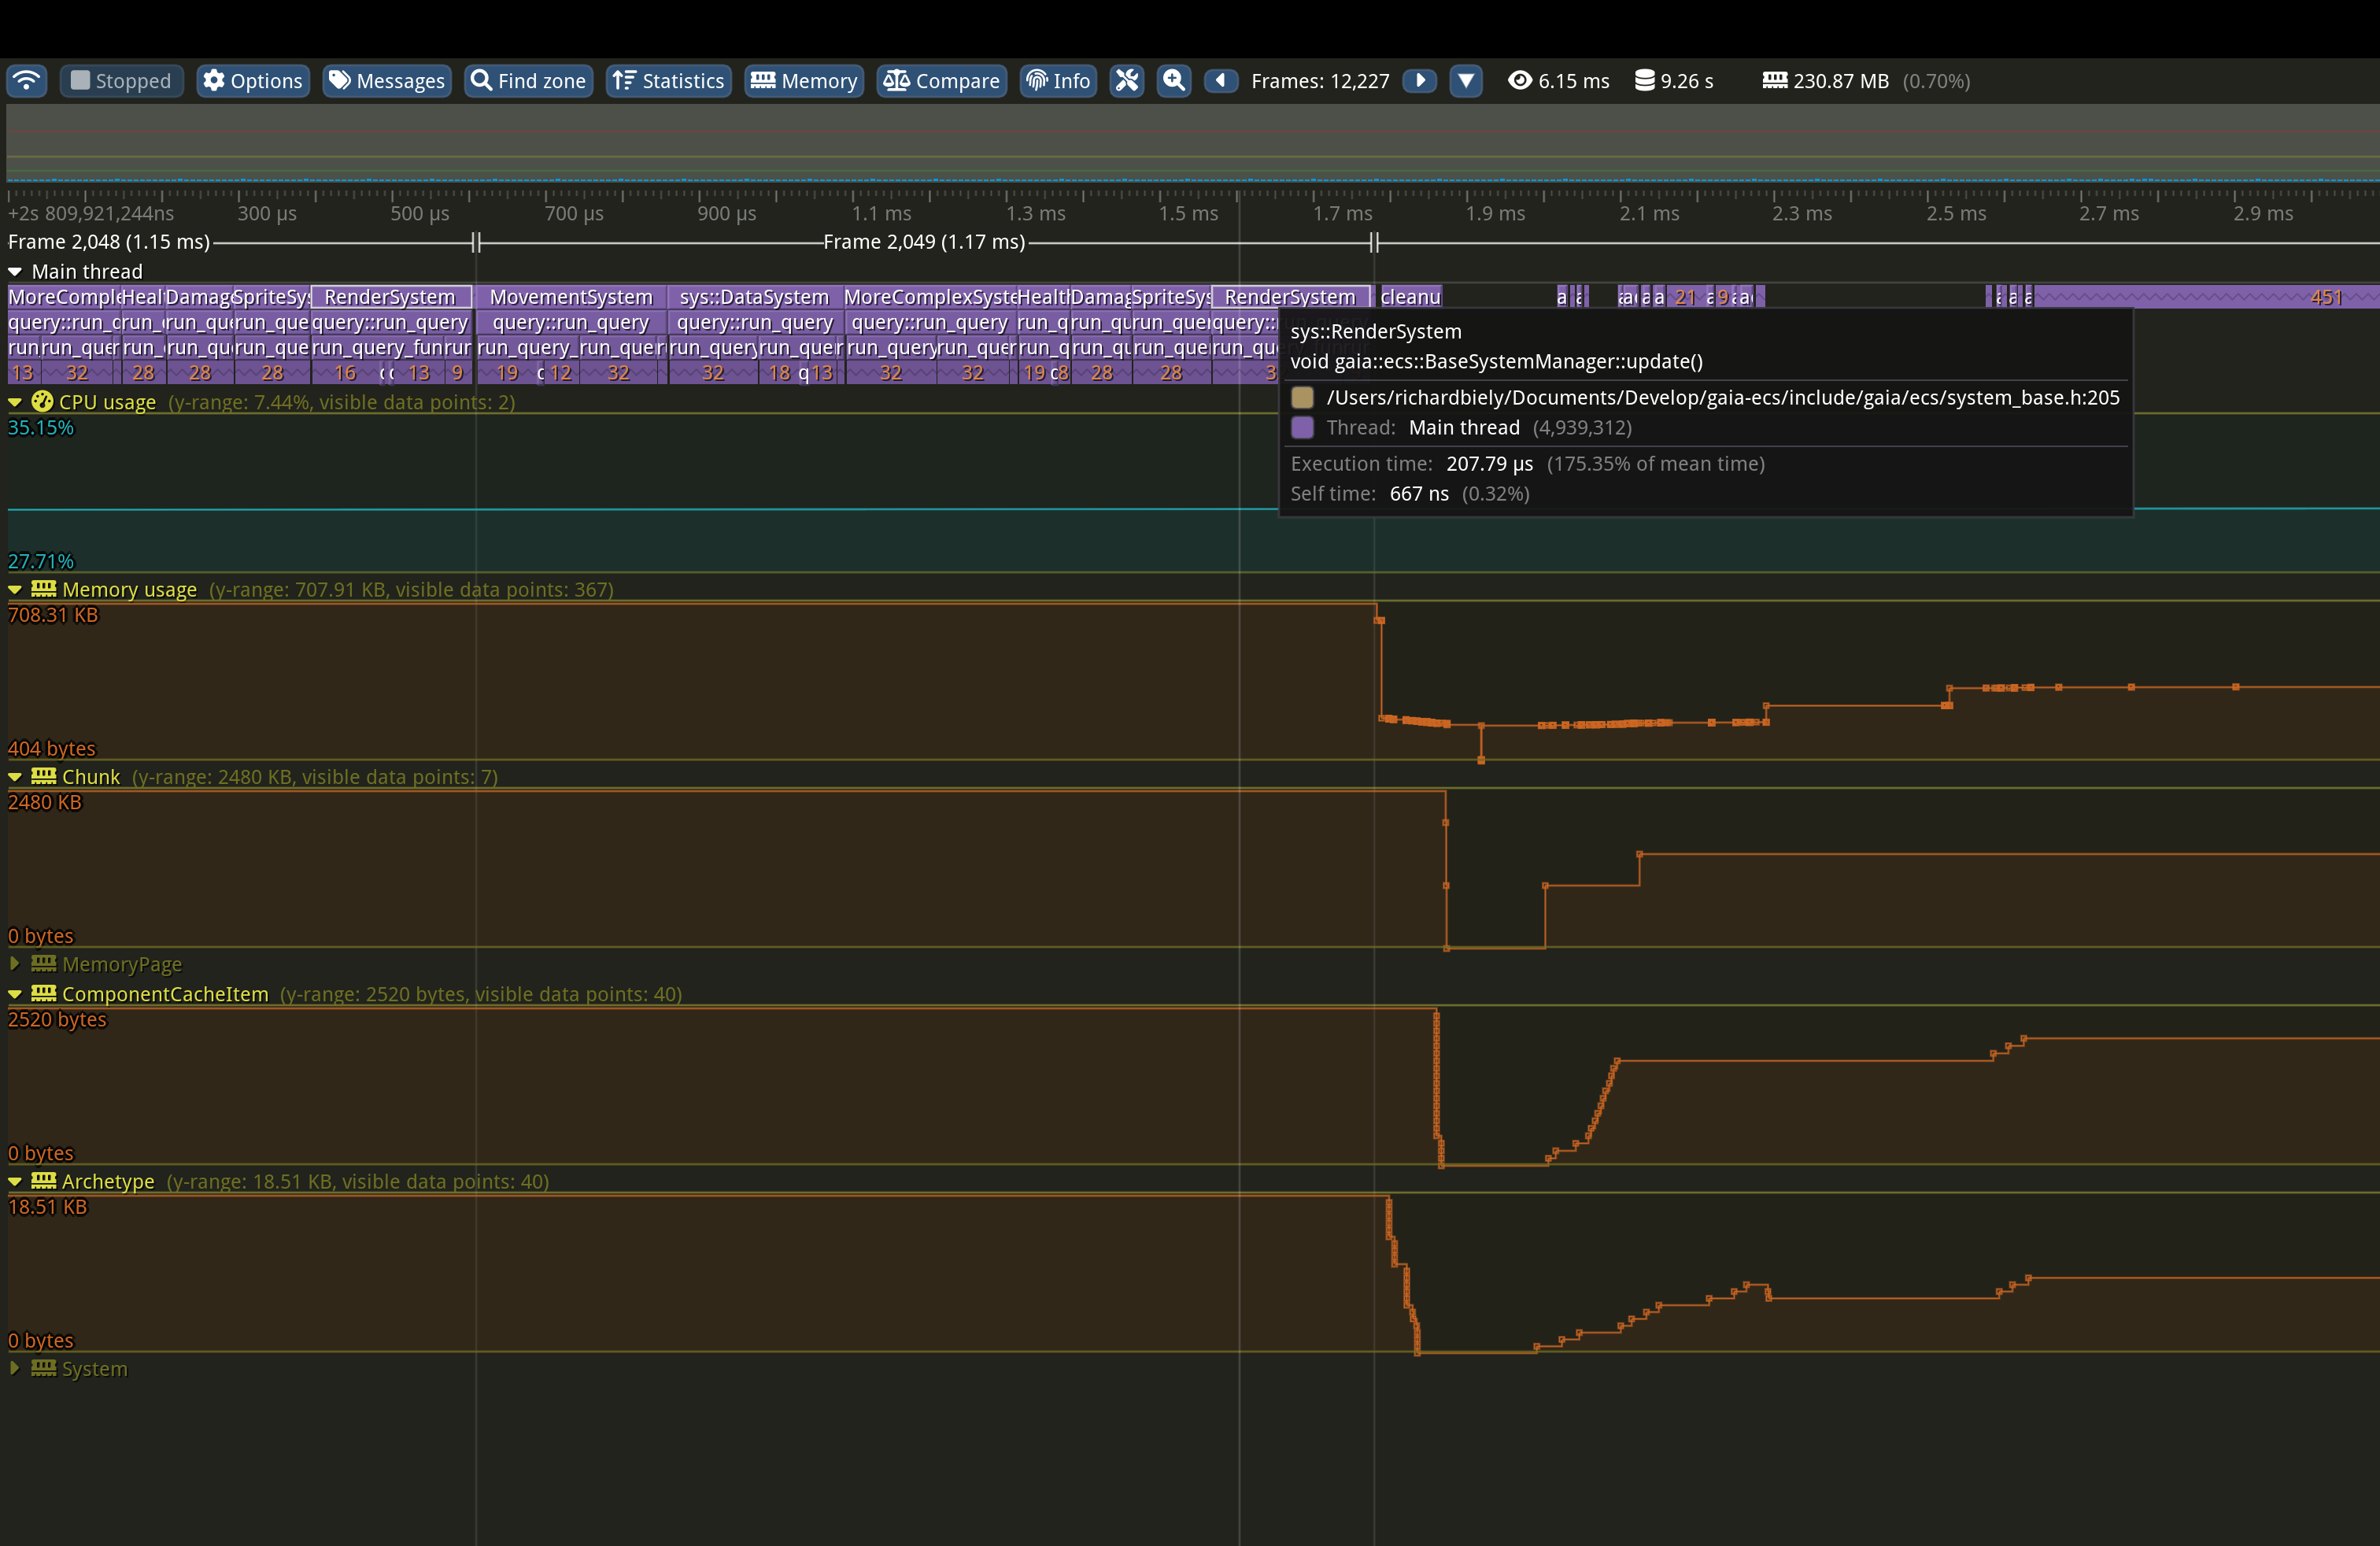Collapse the Main thread section
The image size is (2380, 1546).
point(15,272)
